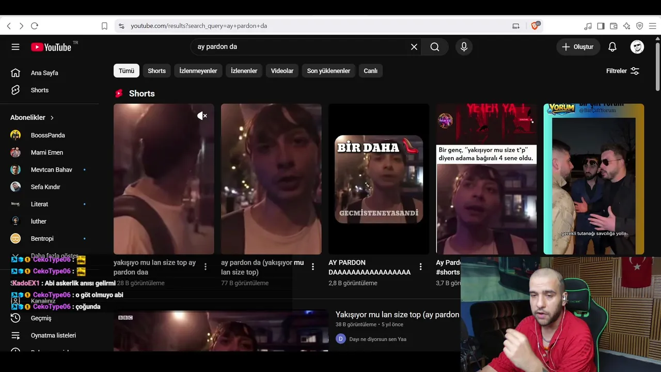The image size is (661, 372).
Task: Open site settings icon beside the URL
Action: click(121, 26)
